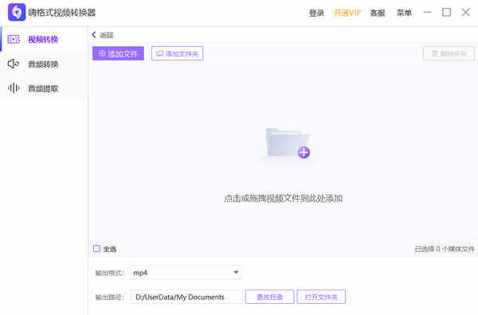Click the 添加文件夹 button
Image resolution: width=478 pixels, height=315 pixels.
[x=178, y=53]
